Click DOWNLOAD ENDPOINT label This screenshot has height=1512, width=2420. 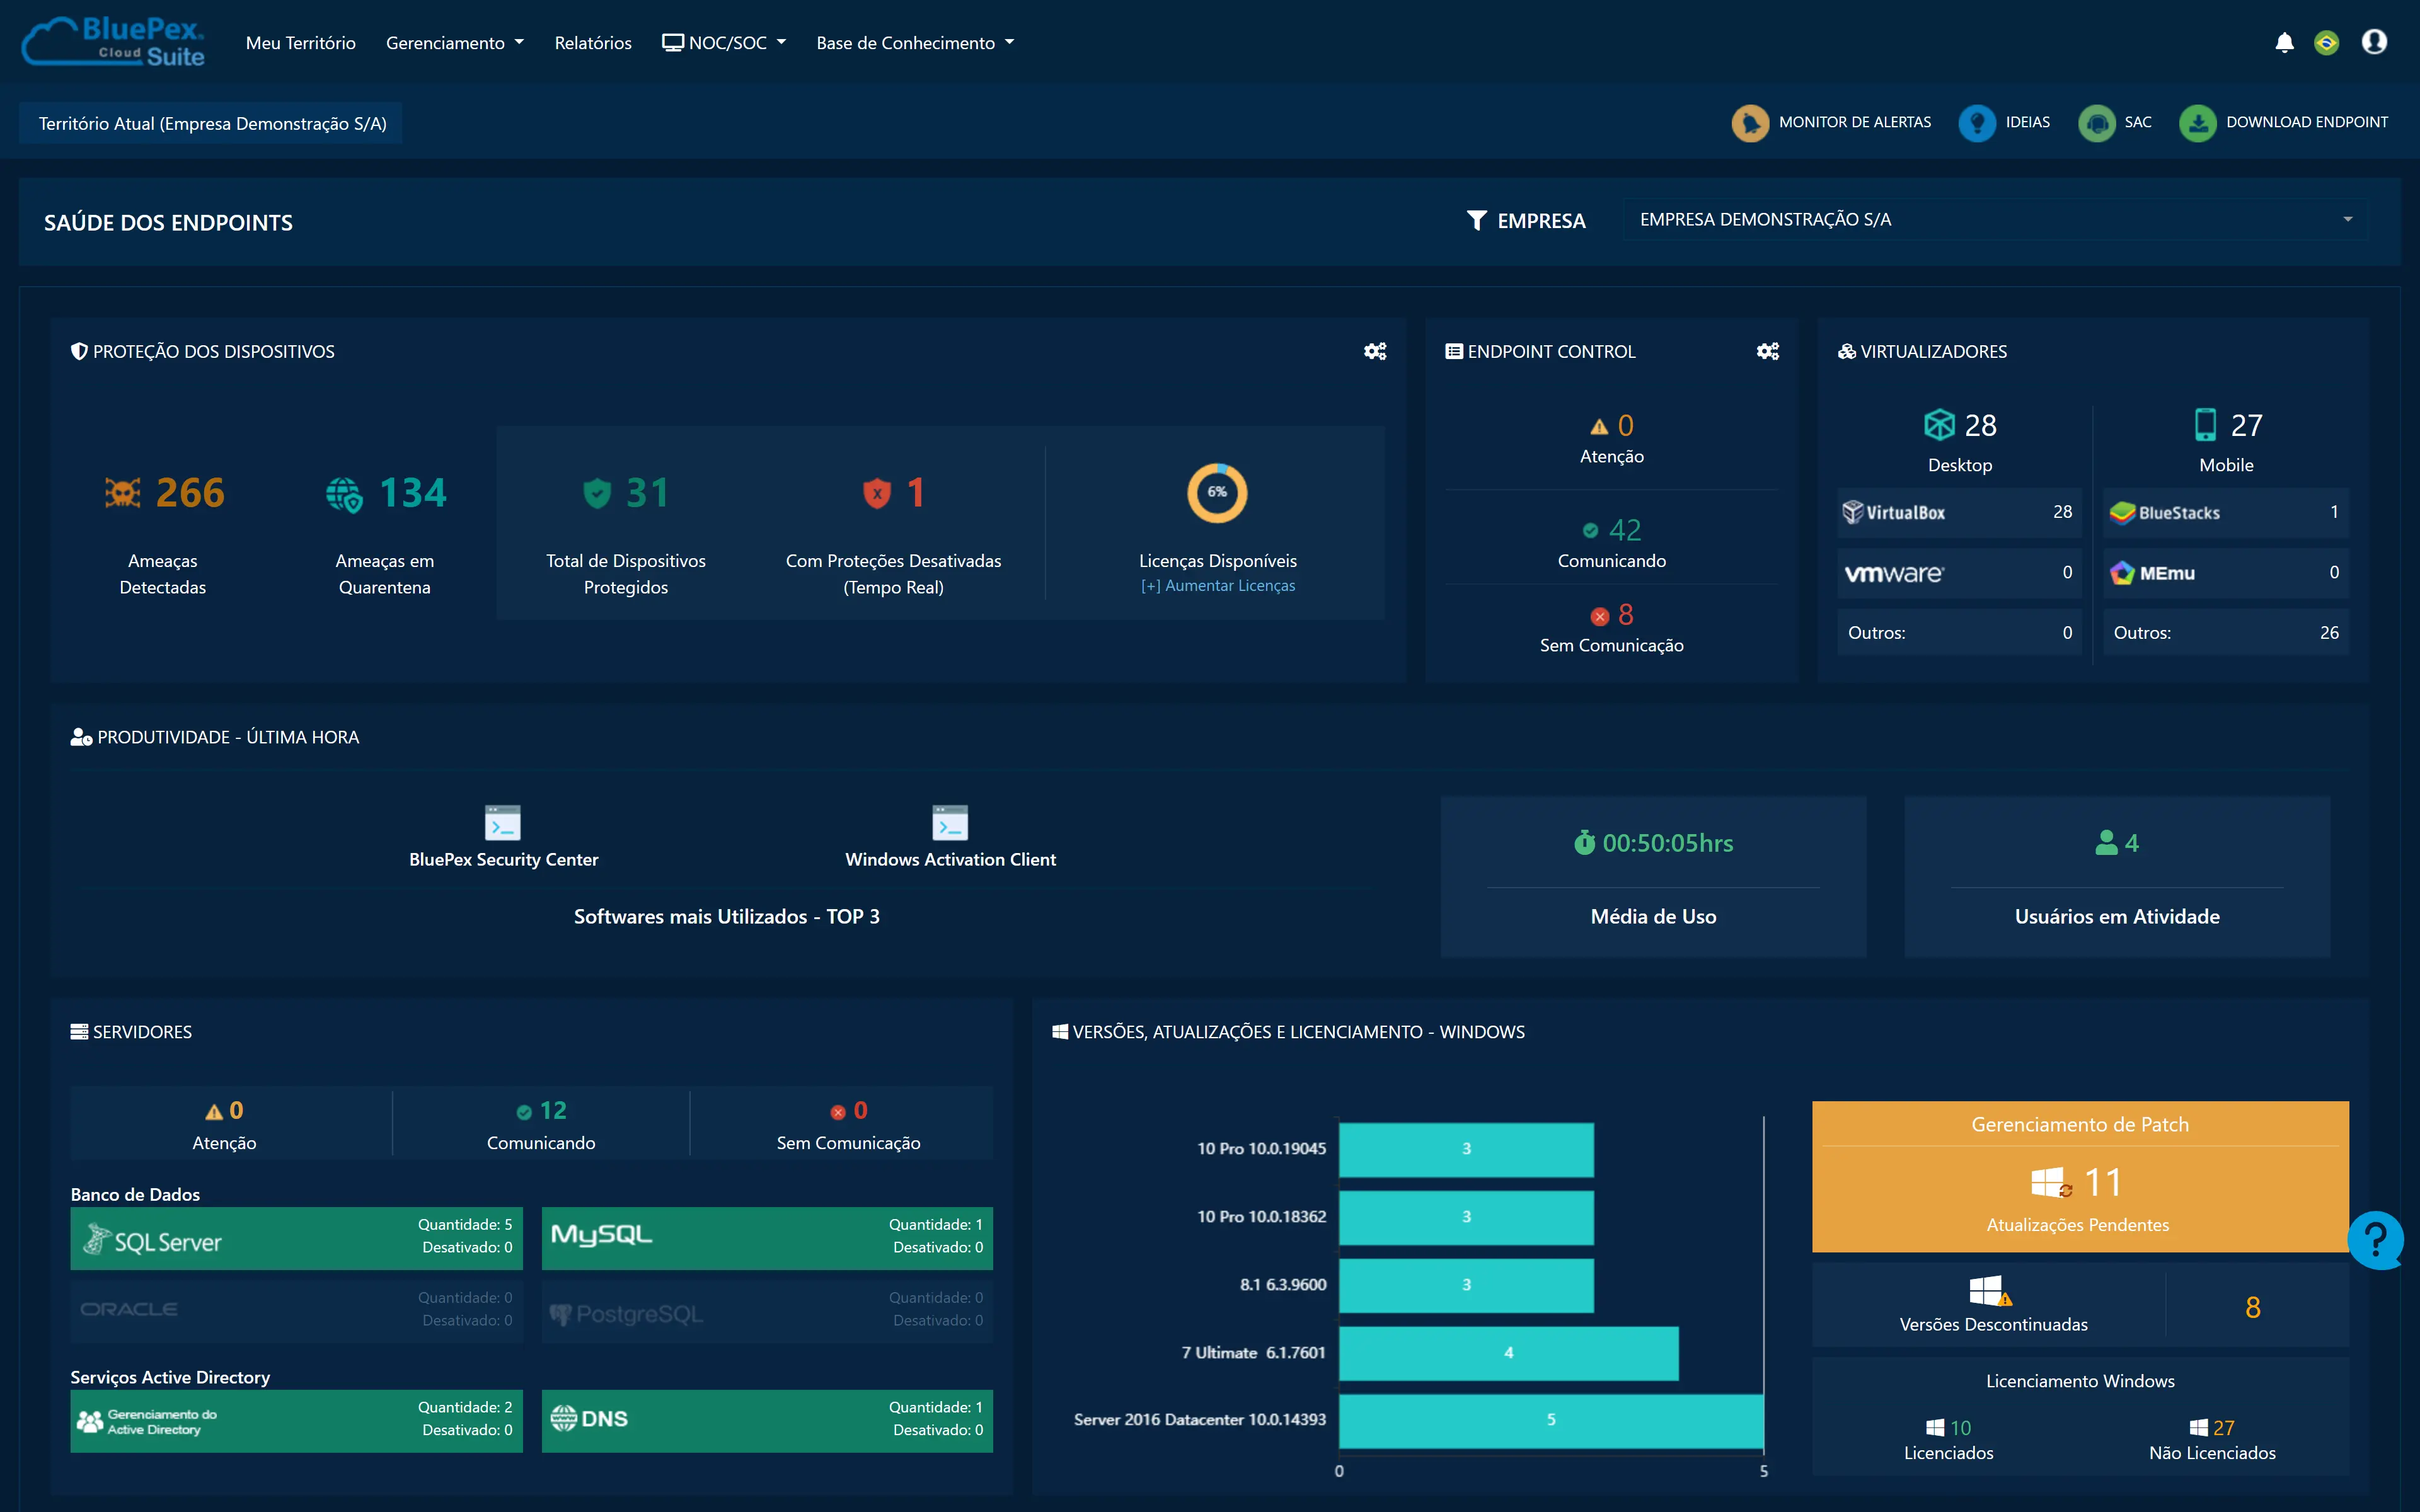coord(2307,122)
